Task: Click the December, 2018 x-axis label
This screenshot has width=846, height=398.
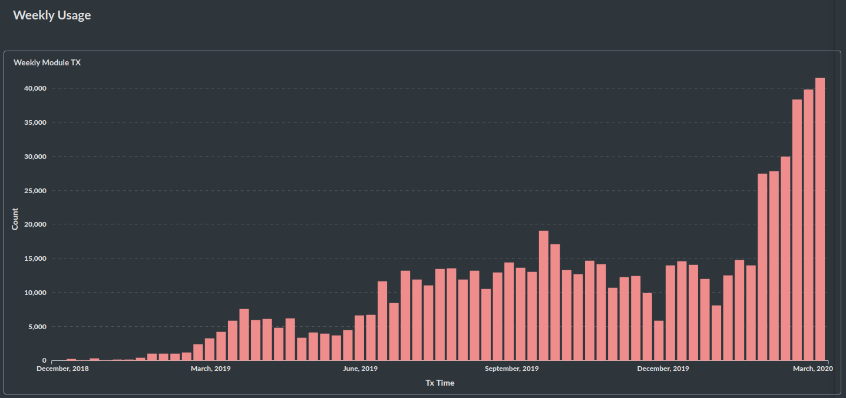Action: pyautogui.click(x=62, y=369)
